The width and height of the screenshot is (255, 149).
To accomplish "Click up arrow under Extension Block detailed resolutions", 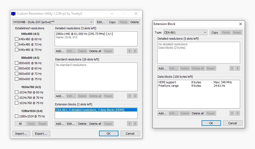I will 232,68.
